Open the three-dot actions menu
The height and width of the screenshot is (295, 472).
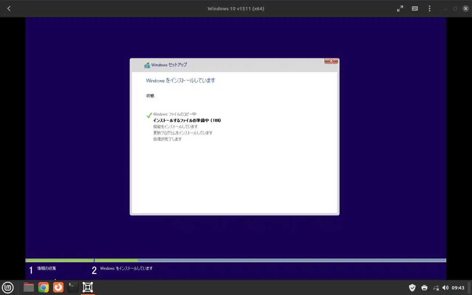pyautogui.click(x=430, y=8)
